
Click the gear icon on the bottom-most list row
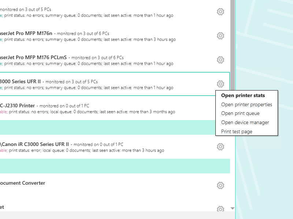pos(220,209)
